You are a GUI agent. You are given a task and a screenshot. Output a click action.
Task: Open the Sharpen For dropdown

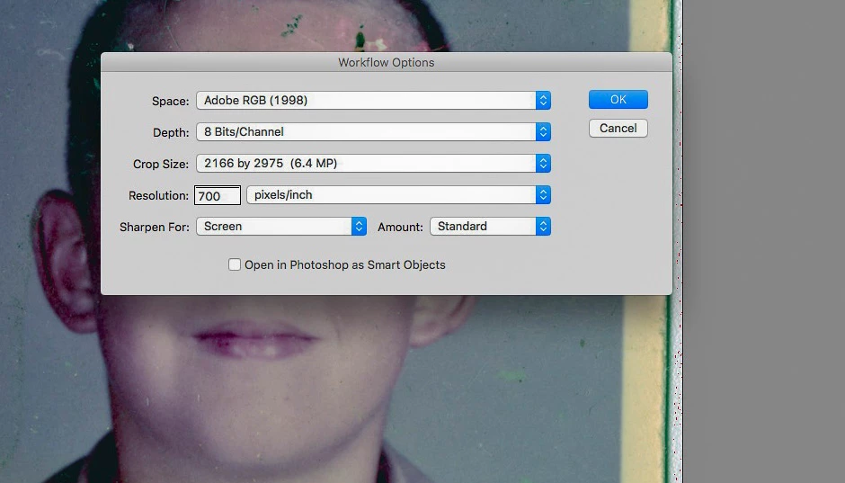[280, 227]
